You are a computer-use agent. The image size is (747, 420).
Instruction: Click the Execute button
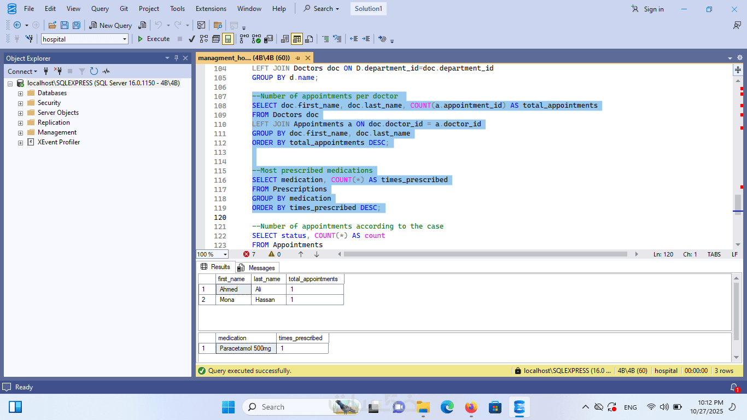(x=154, y=39)
